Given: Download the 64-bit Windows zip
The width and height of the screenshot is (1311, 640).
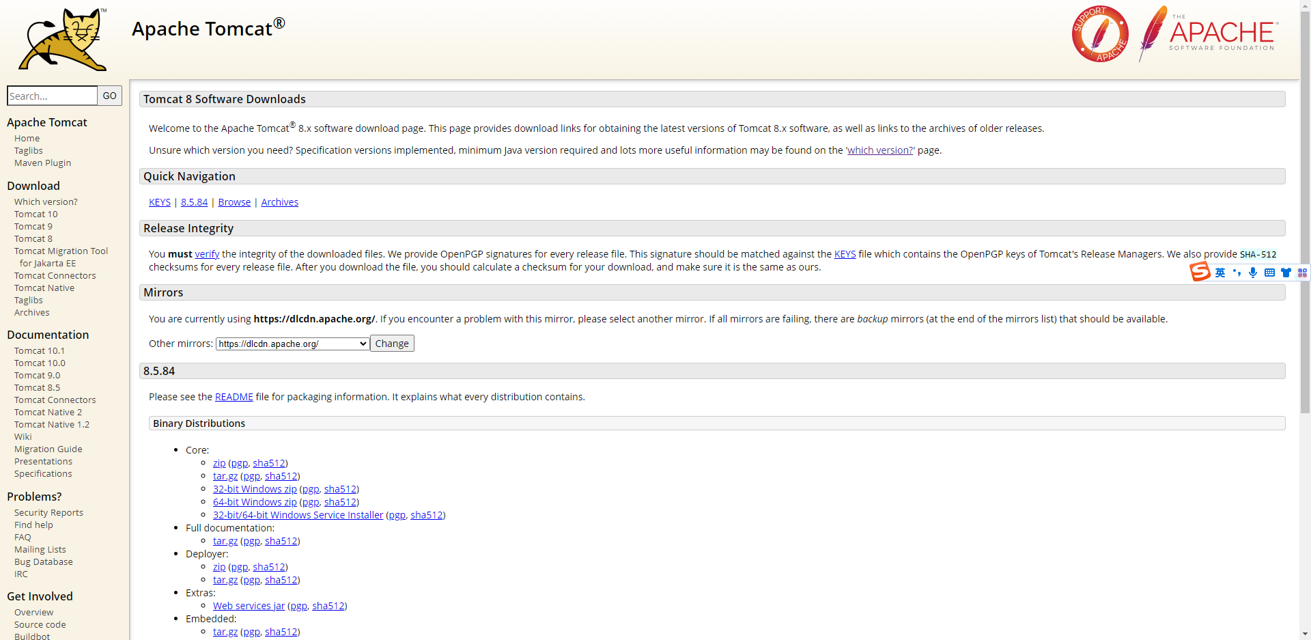Looking at the screenshot, I should tap(255, 502).
